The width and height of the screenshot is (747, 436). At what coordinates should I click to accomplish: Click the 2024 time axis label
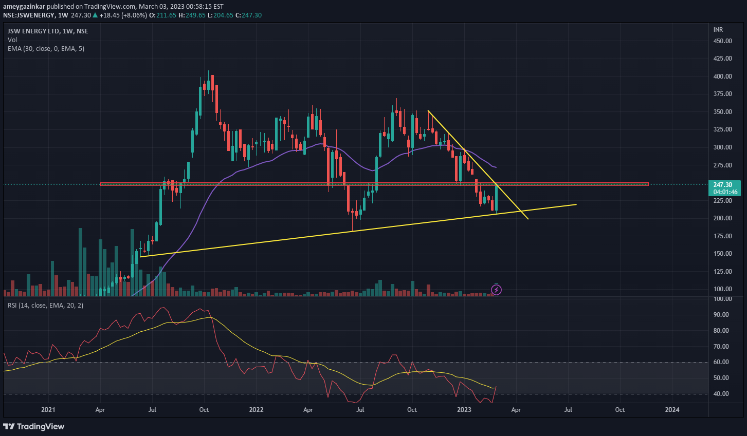point(672,410)
